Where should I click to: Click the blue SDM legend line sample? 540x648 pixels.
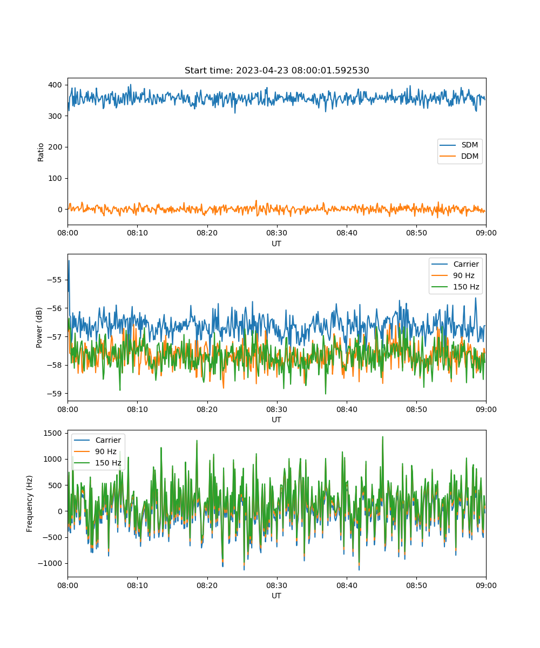click(x=449, y=145)
